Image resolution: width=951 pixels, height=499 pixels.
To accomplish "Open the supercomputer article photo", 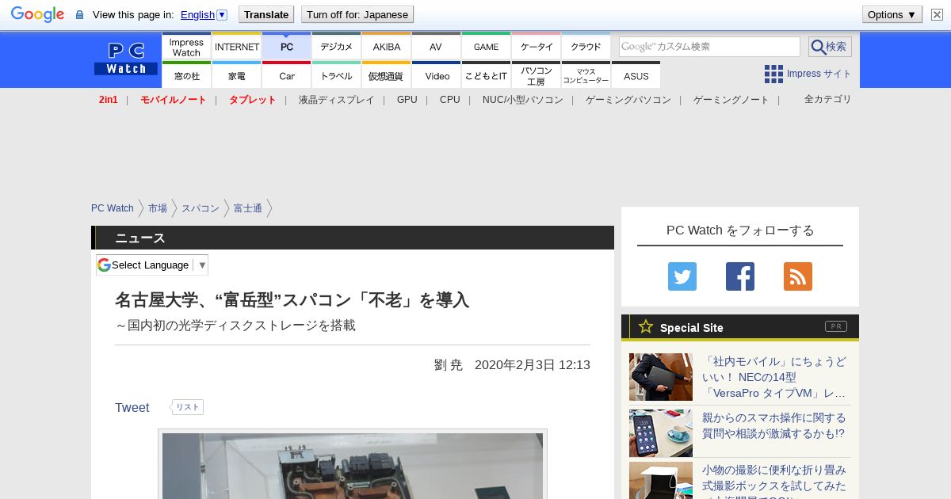I will pos(353,466).
